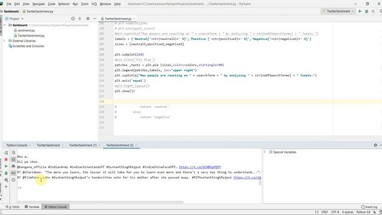Stop the running console process
The width and height of the screenshot is (382, 215).
pyautogui.click(x=6, y=159)
